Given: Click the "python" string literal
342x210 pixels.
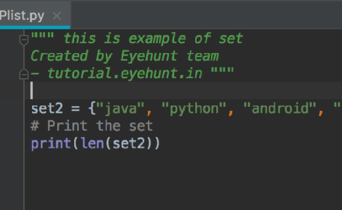Looking at the screenshot, I should [x=194, y=109].
